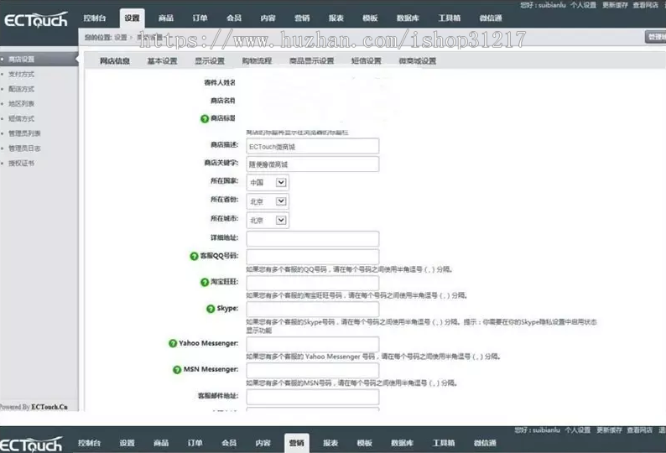This screenshot has height=453, width=666.
Task: Open the 所在国家 country dropdown
Action: [x=268, y=182]
